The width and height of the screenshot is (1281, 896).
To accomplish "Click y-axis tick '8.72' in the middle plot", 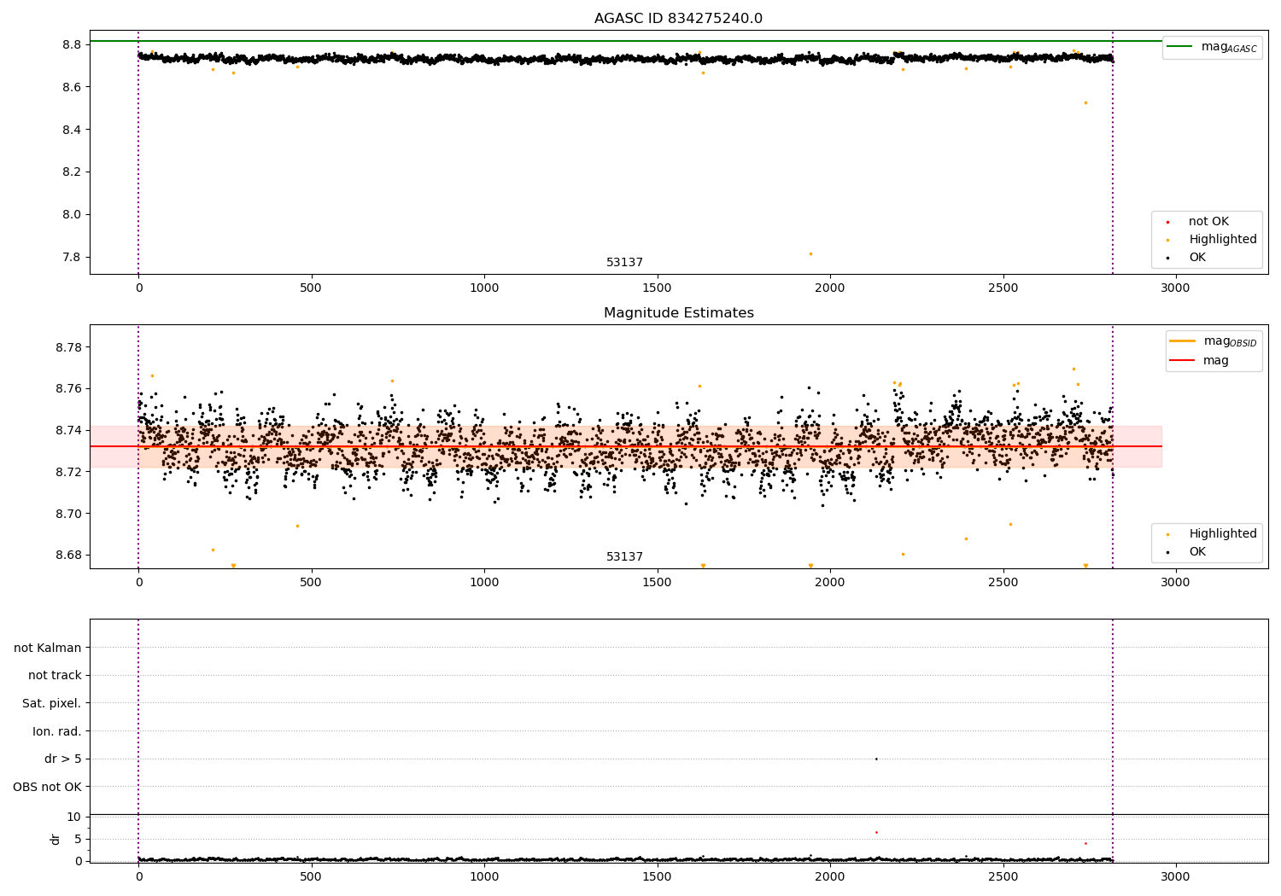I will pos(68,472).
